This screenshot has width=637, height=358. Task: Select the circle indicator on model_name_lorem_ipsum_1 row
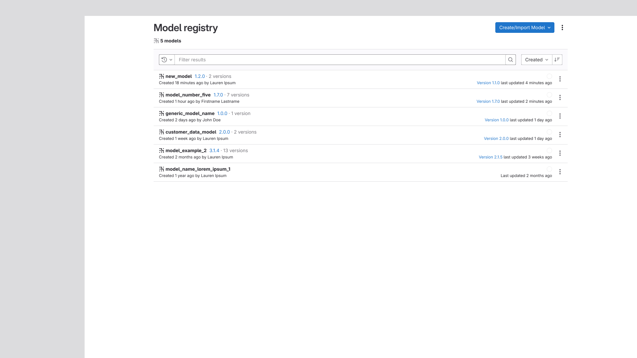pos(549,169)
